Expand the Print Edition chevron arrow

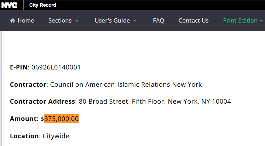tap(261, 21)
